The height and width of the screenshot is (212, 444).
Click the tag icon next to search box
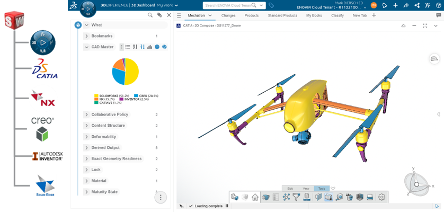pyautogui.click(x=271, y=5)
